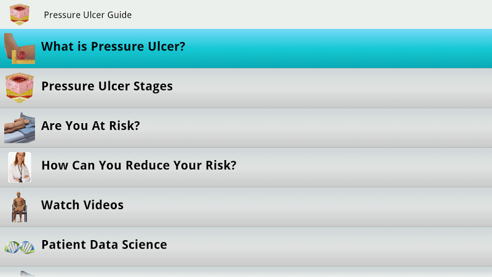Open the "Are You At Risk?" section
Screen dimensions: 492x277
tap(91, 126)
